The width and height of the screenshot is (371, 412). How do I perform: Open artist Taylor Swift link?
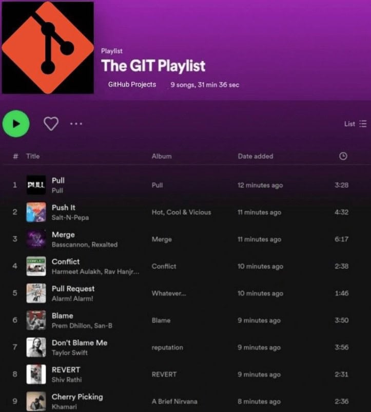pos(69,352)
